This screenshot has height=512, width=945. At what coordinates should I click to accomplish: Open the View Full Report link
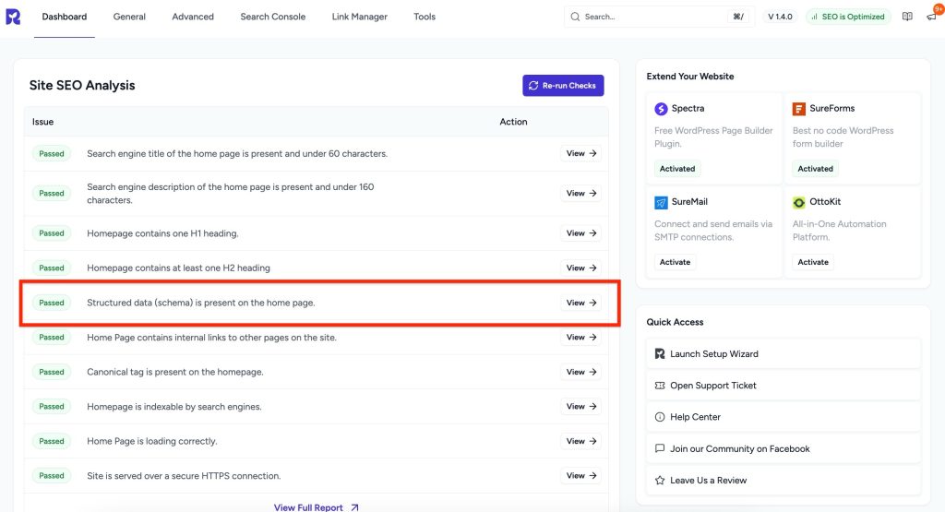pos(316,506)
